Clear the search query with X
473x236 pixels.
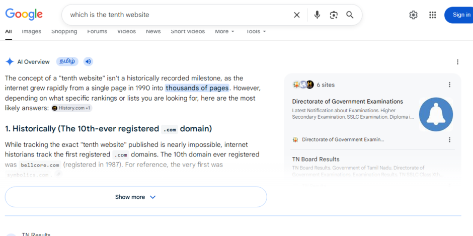[297, 15]
